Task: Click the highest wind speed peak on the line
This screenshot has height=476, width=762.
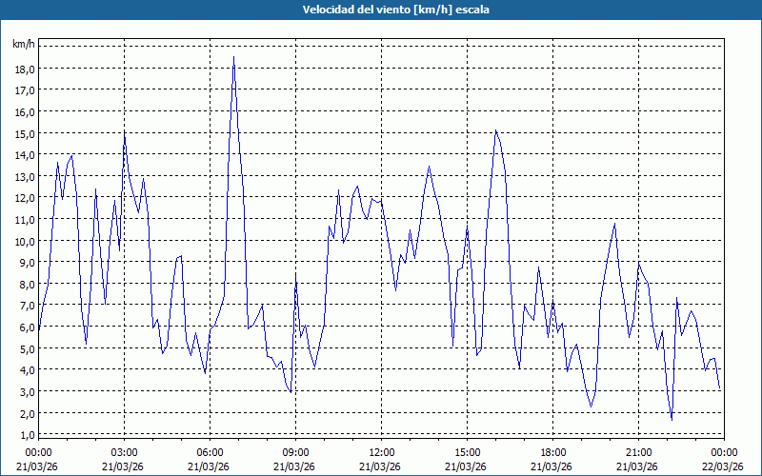Action: tap(233, 58)
